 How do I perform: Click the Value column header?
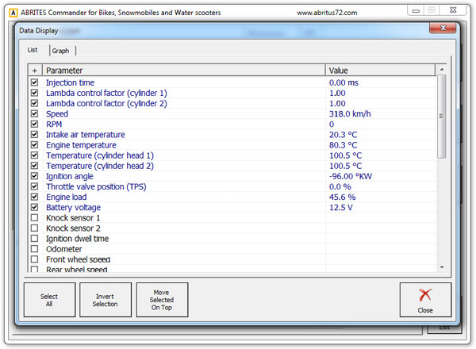(380, 71)
